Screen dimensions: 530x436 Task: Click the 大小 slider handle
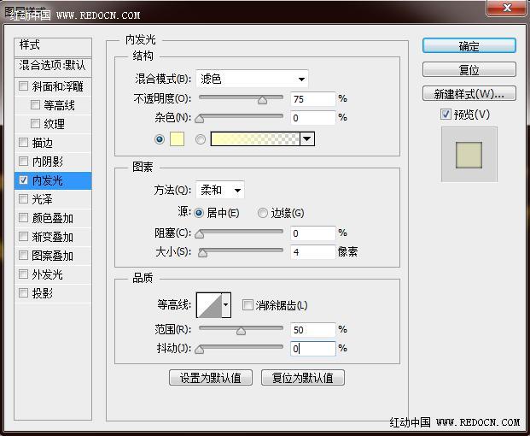pyautogui.click(x=202, y=253)
